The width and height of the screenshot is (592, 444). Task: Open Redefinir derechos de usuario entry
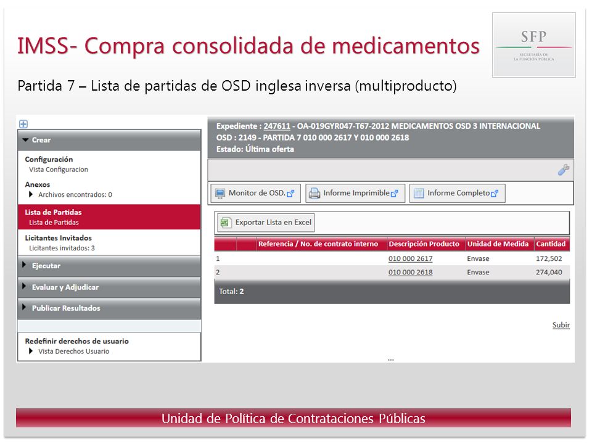coord(76,341)
